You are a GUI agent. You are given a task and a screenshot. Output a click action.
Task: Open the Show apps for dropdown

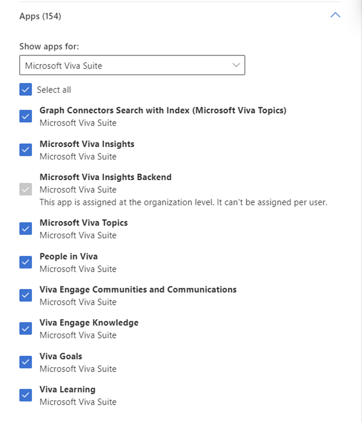coord(132,65)
